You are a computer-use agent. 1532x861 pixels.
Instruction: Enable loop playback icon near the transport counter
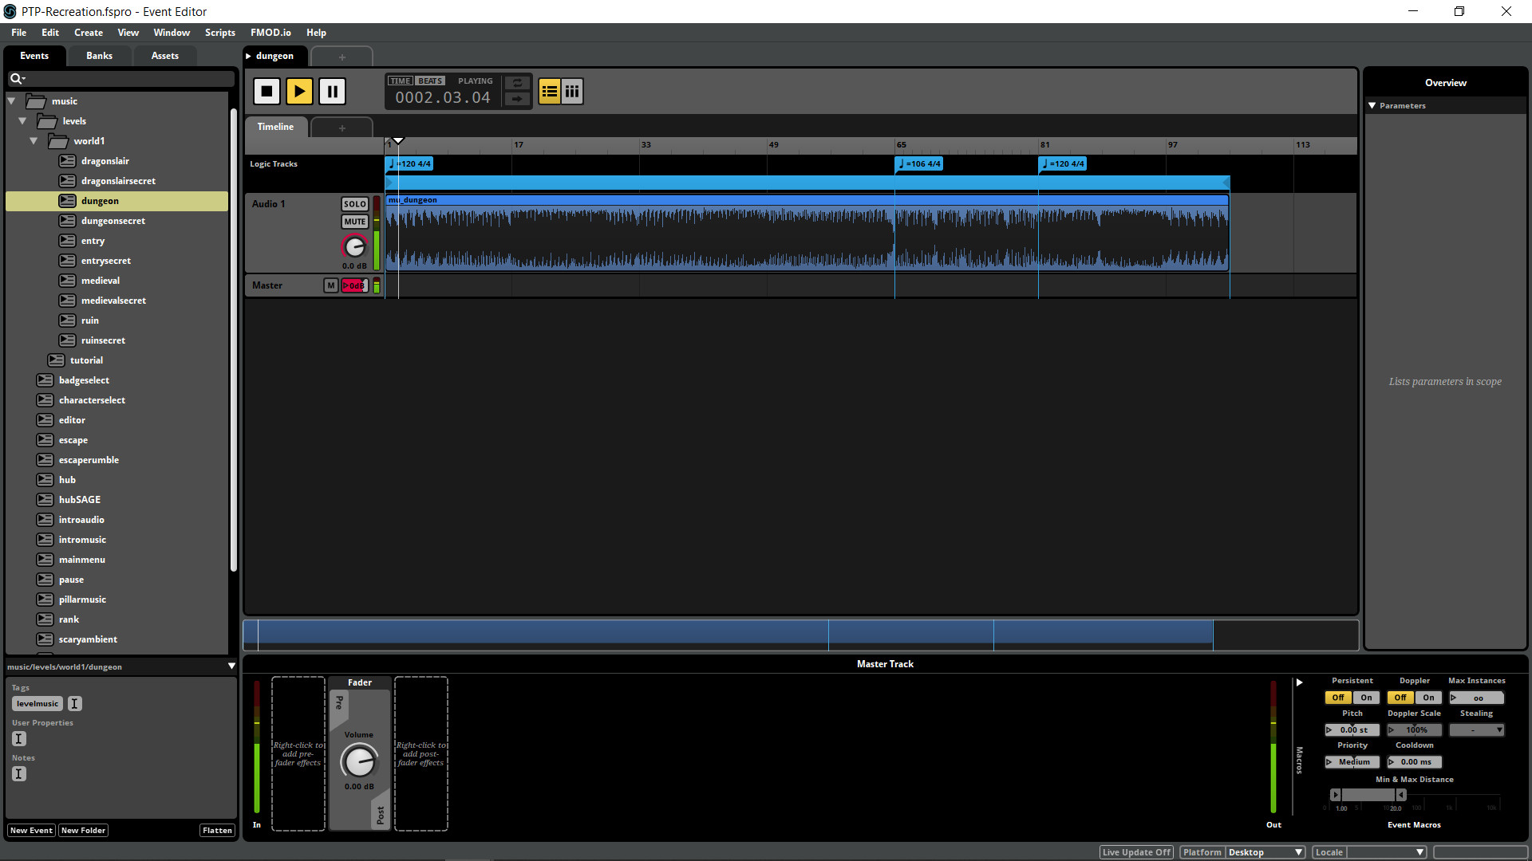[517, 82]
